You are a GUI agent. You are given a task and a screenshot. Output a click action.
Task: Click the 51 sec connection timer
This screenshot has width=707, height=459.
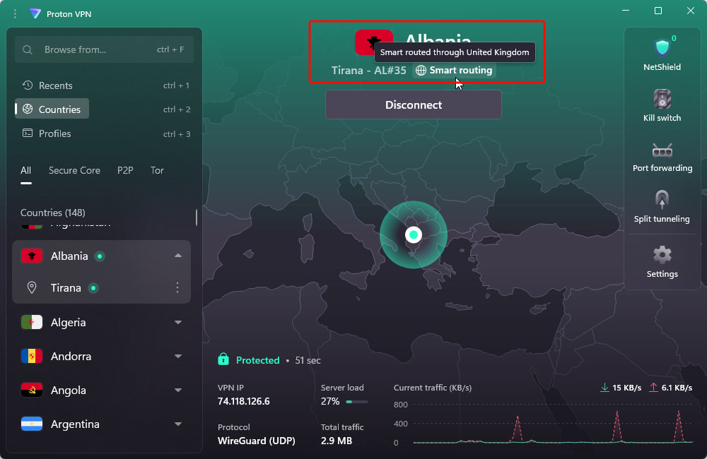[308, 360]
